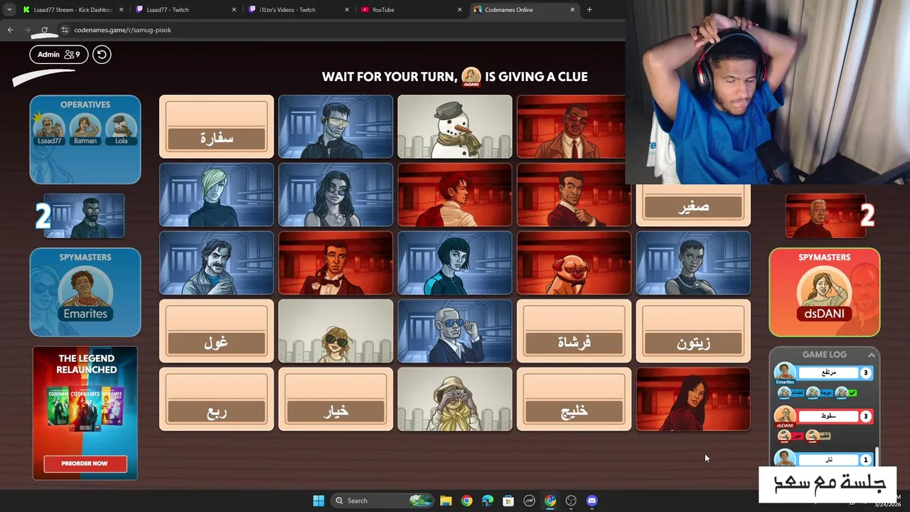Click the dsDANI avatar in the turn header
Screen dimensions: 910x512
(471, 77)
